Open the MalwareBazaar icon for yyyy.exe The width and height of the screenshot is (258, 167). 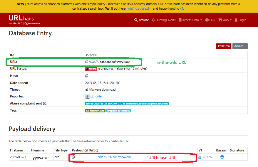(222, 157)
